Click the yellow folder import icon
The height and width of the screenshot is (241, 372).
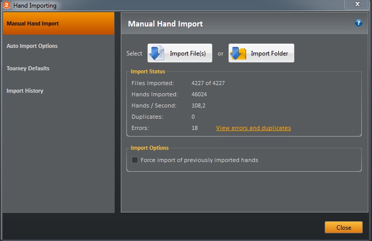[x=238, y=53]
